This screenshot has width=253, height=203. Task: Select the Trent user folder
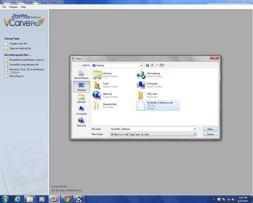coord(105,85)
